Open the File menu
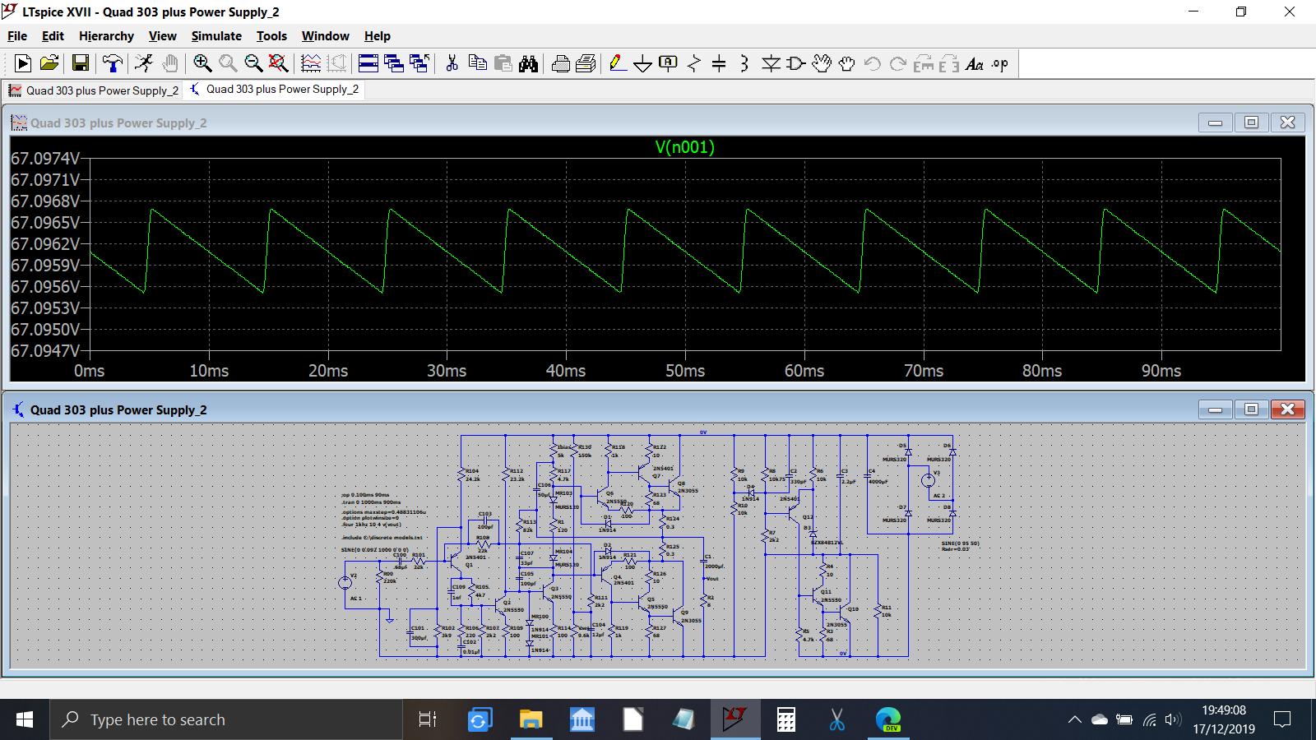The width and height of the screenshot is (1316, 740). pos(17,36)
